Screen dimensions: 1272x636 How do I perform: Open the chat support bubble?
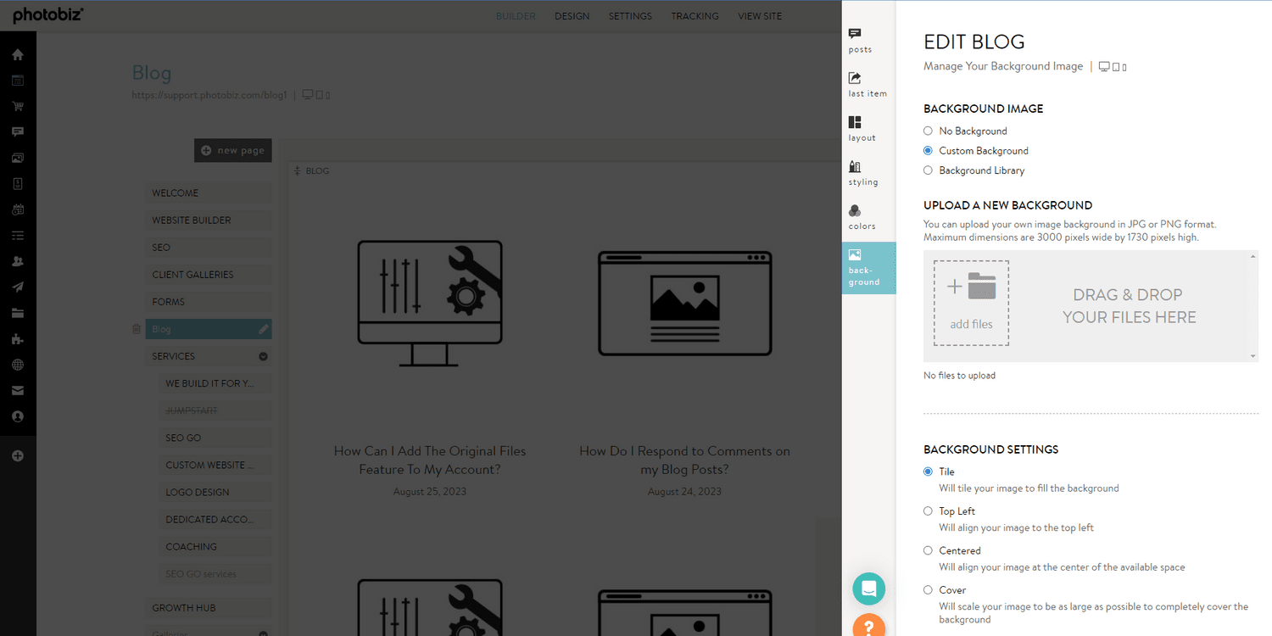868,589
